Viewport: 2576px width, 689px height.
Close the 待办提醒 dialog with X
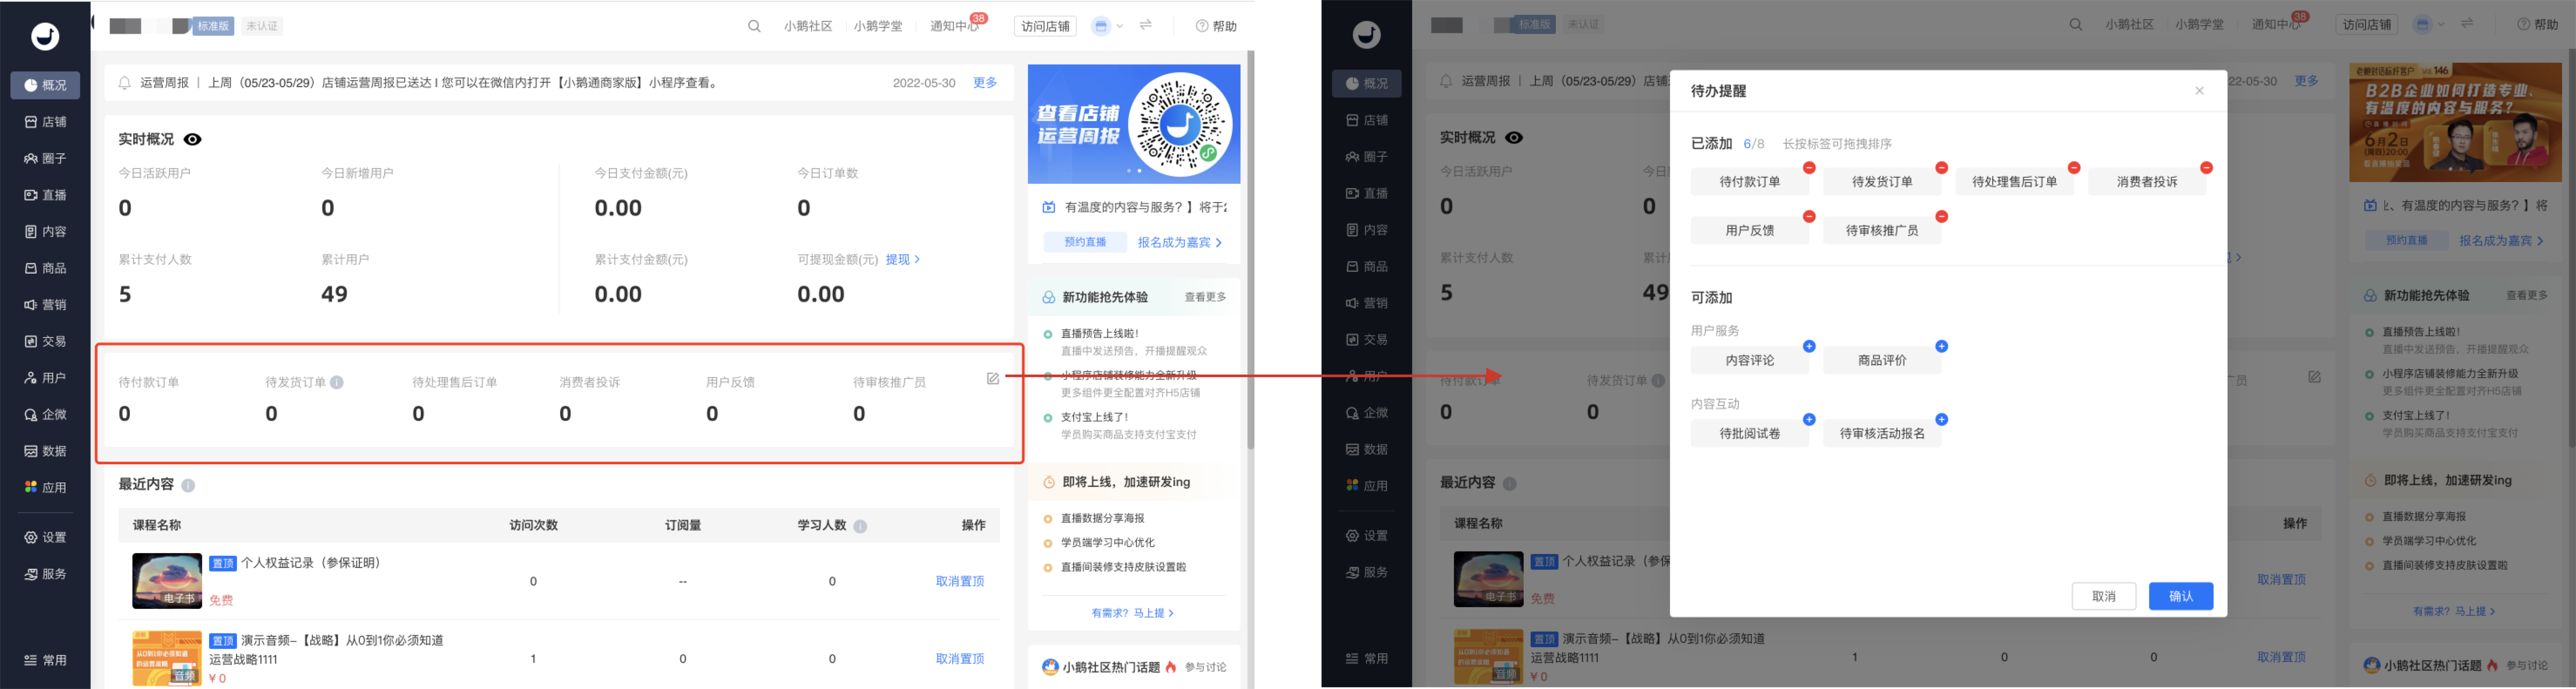[2199, 91]
